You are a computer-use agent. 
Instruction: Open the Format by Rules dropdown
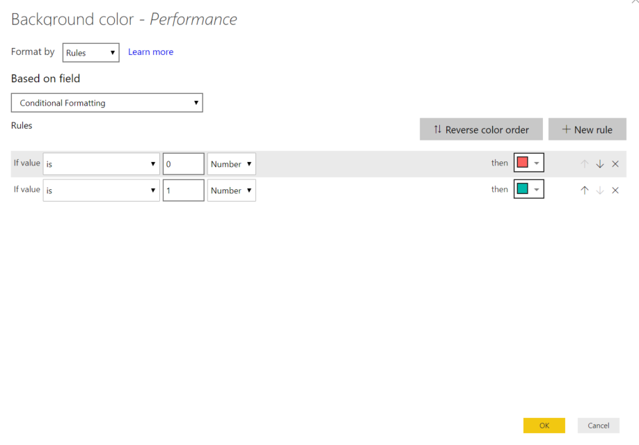pyautogui.click(x=91, y=53)
